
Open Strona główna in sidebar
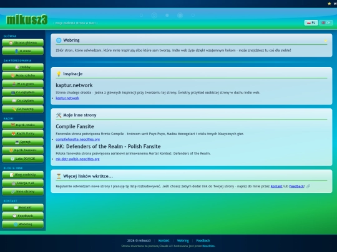(23, 43)
